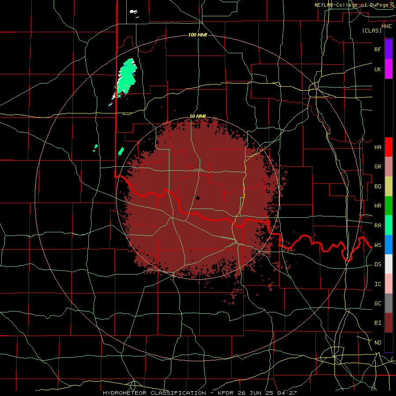
Task: Click the HR dark green legend swatch
Action: coord(389,206)
